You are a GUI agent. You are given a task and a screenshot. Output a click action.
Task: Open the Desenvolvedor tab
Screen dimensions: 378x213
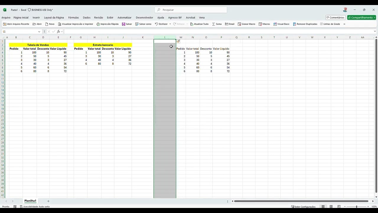click(144, 17)
